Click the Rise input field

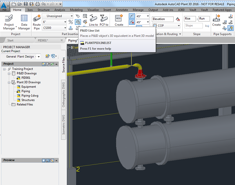coord(190,19)
